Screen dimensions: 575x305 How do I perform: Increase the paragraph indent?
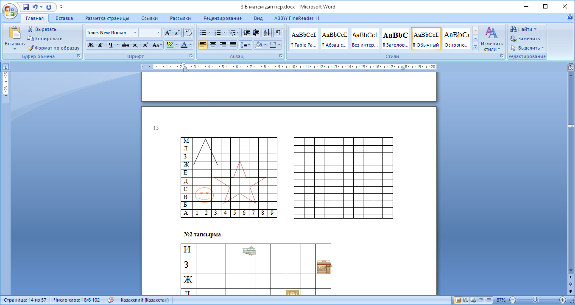coord(256,33)
